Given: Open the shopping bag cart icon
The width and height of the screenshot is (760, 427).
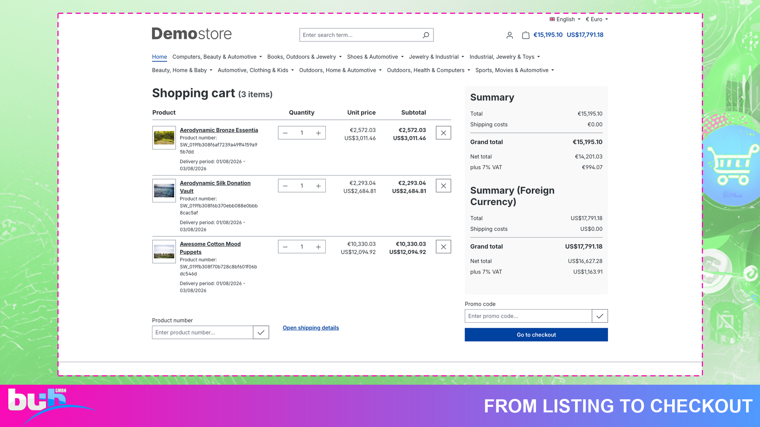Looking at the screenshot, I should pyautogui.click(x=526, y=35).
